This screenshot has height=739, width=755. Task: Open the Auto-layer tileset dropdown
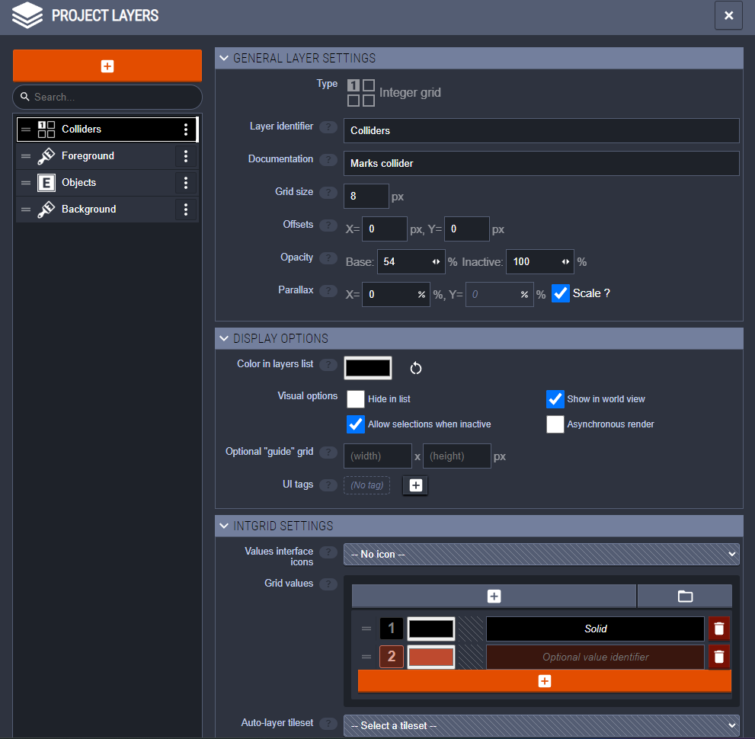point(541,725)
